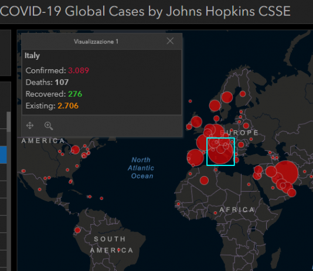Image resolution: width=313 pixels, height=271 pixels.
Task: Click the large red circle over Iran
Action: pos(286,172)
